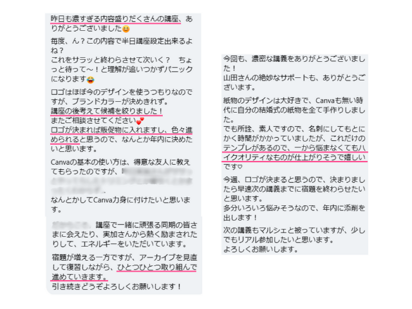Select underlined text 昨日も濃すぎる内容盛りだくさんの講座
The image size is (412, 309).
click(x=115, y=19)
